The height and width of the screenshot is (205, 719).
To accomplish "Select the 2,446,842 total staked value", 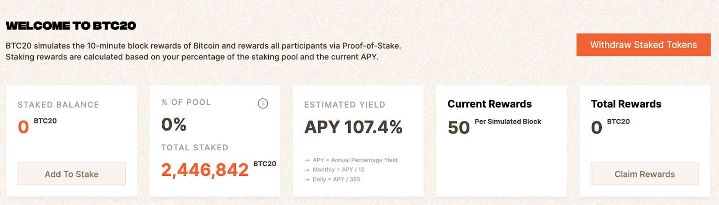I will pos(205,170).
